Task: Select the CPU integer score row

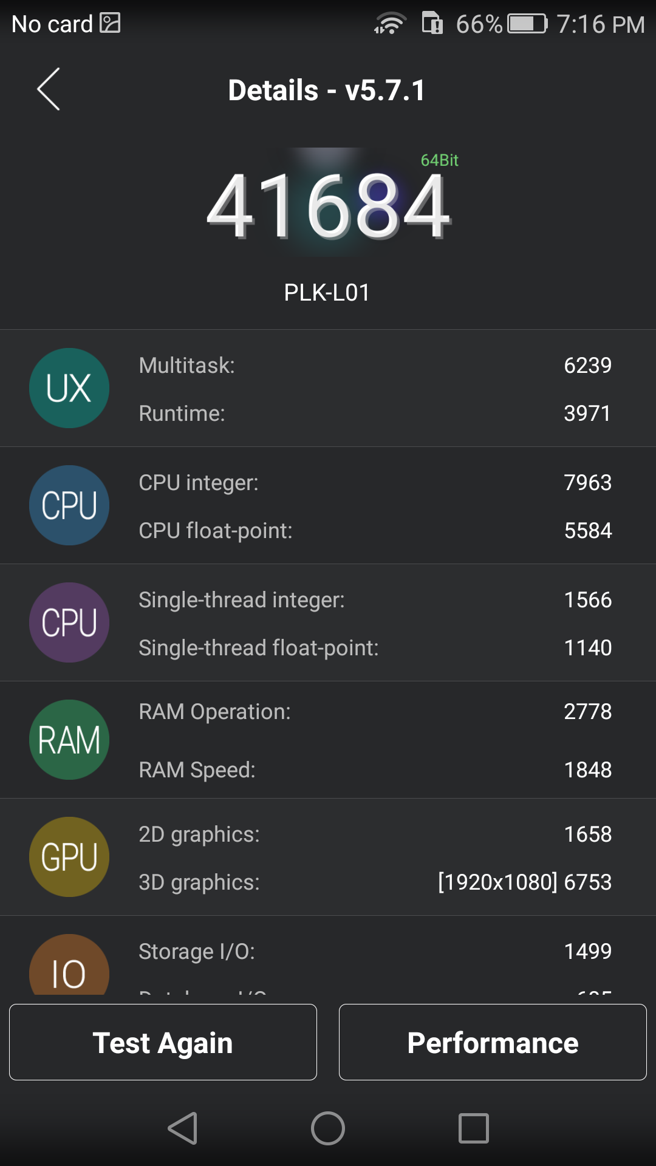Action: click(x=375, y=483)
